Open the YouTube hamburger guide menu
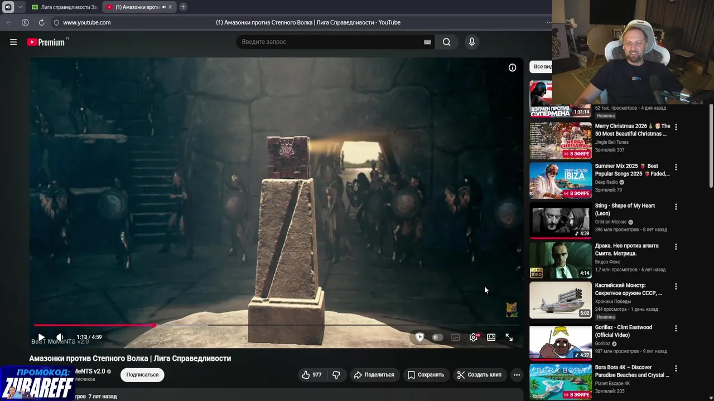Viewport: 714px width, 401px height. tap(13, 42)
